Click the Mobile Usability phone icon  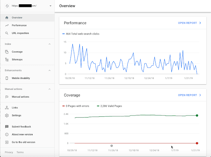(x=7, y=78)
